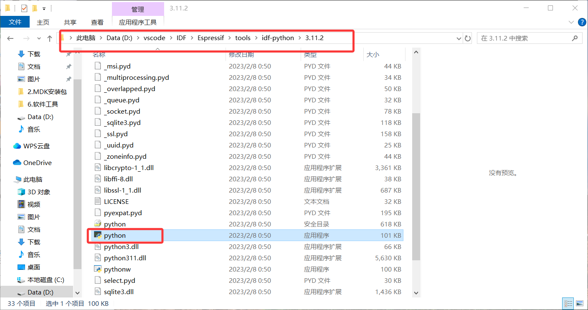Viewport: 588px width, 310px height.
Task: Click the back navigation arrow
Action: pyautogui.click(x=10, y=38)
